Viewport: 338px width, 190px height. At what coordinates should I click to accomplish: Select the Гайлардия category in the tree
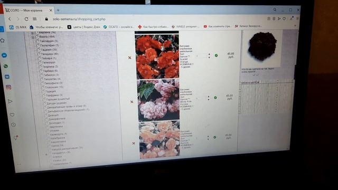49,41
